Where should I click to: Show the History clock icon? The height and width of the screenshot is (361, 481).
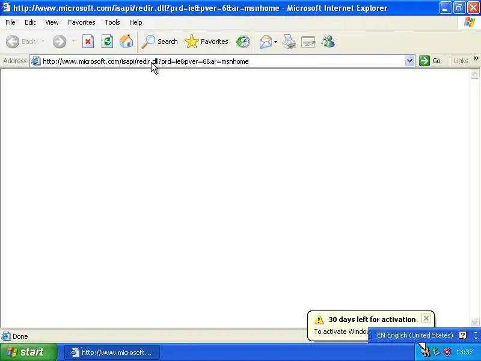pos(243,42)
